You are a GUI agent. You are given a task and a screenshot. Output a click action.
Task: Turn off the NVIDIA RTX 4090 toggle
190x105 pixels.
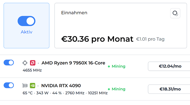[x=9, y=85]
